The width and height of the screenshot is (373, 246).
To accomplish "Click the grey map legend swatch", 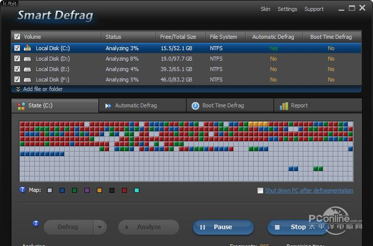I will coord(50,191).
